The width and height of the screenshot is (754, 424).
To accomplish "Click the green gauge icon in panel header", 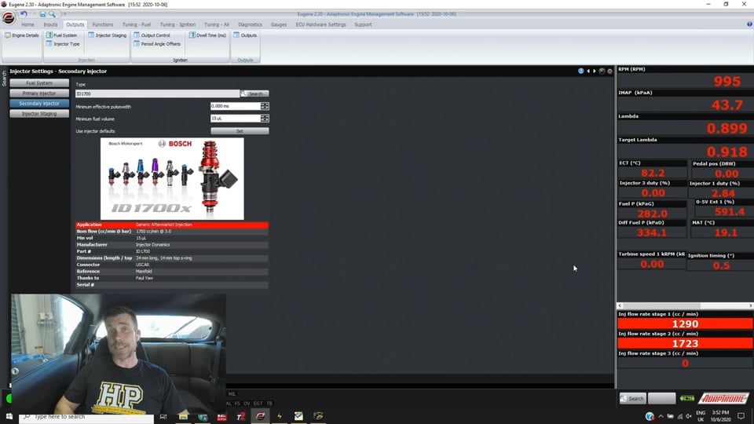I will 602,71.
